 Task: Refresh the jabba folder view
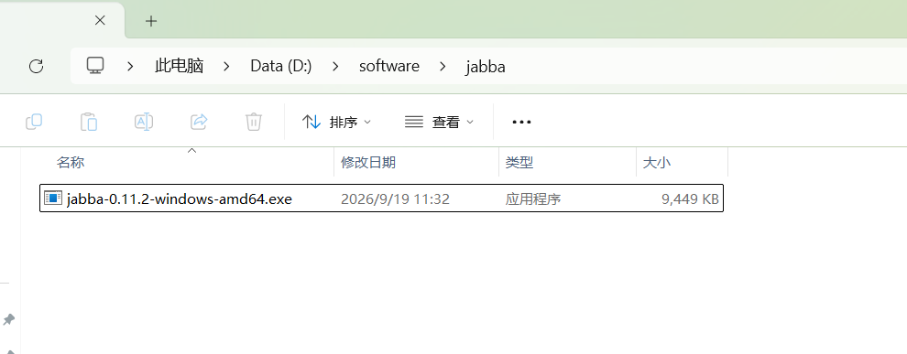pyautogui.click(x=36, y=66)
